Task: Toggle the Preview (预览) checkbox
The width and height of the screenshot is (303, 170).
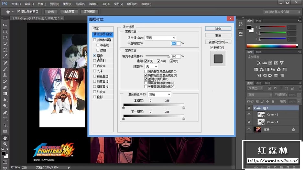Action: click(x=212, y=48)
